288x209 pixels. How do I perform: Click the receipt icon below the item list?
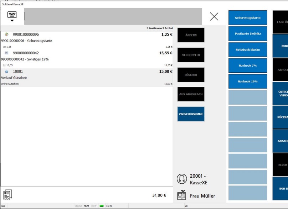point(7,195)
